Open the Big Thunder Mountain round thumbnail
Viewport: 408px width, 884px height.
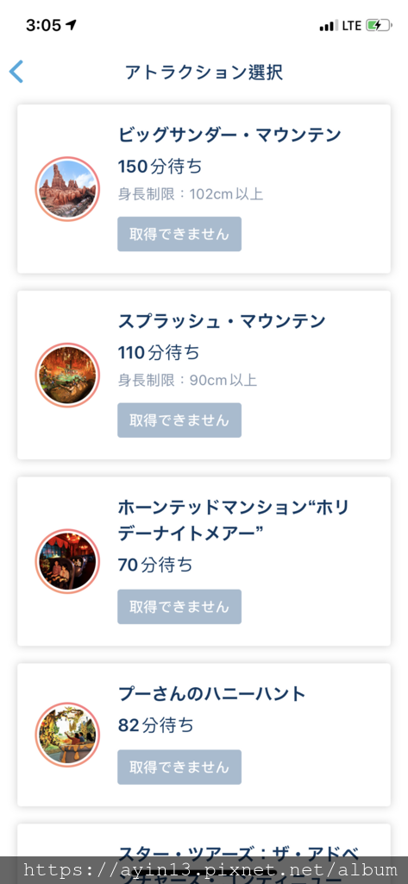pos(67,189)
